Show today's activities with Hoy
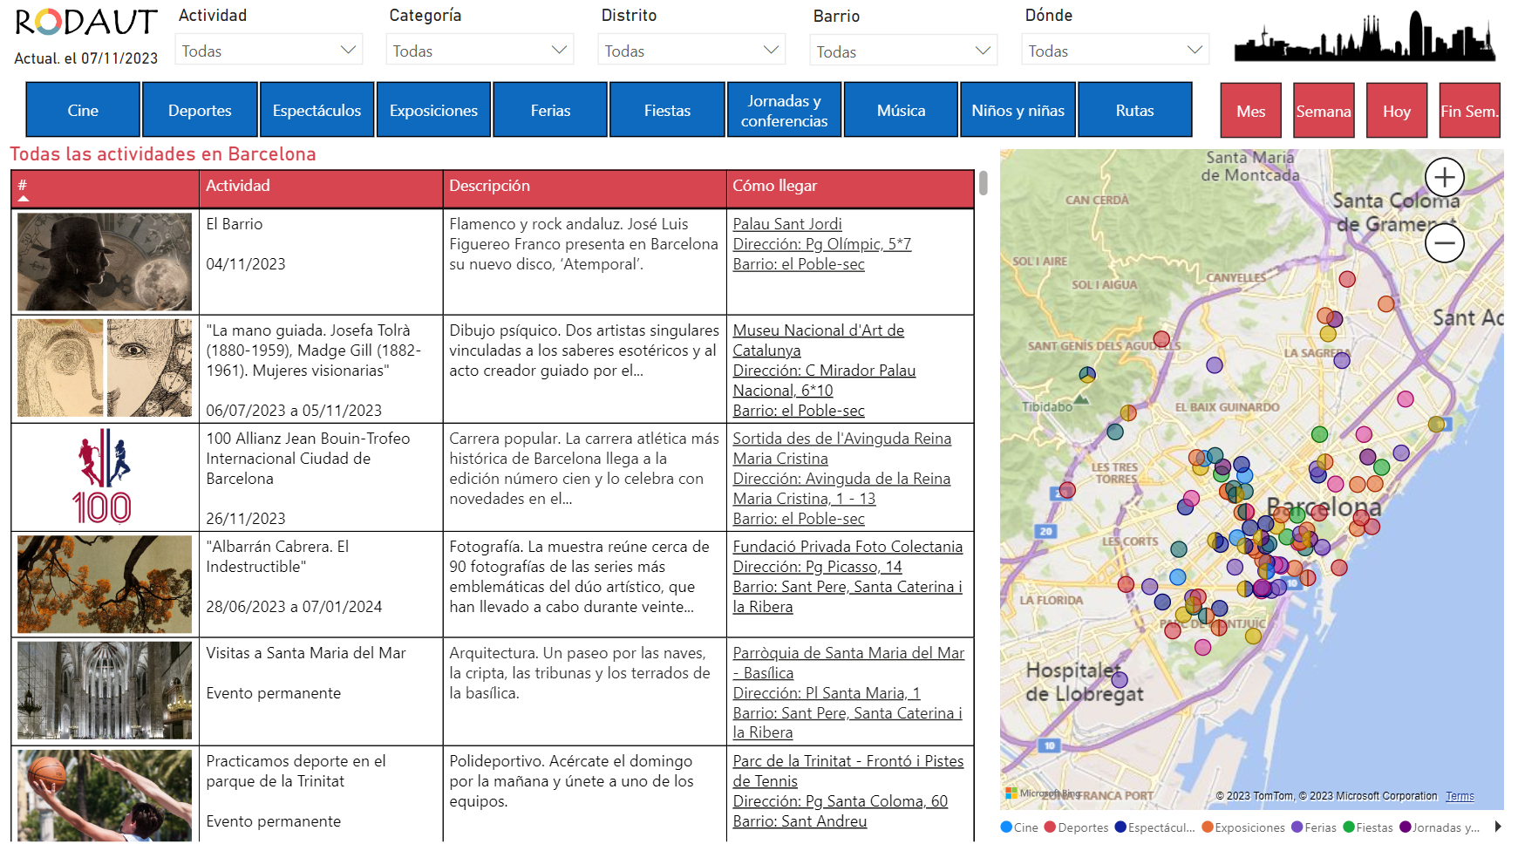This screenshot has width=1518, height=844. coord(1396,111)
